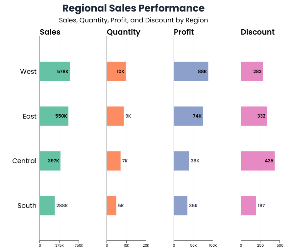Click the Central Quantity bar
The width and height of the screenshot is (292, 251).
point(113,161)
